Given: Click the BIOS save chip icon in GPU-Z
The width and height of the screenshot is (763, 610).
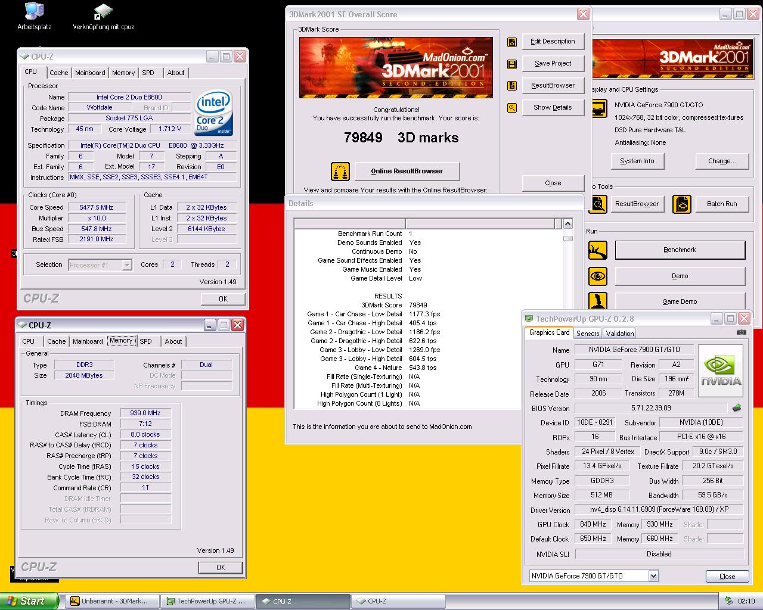Looking at the screenshot, I should point(737,408).
